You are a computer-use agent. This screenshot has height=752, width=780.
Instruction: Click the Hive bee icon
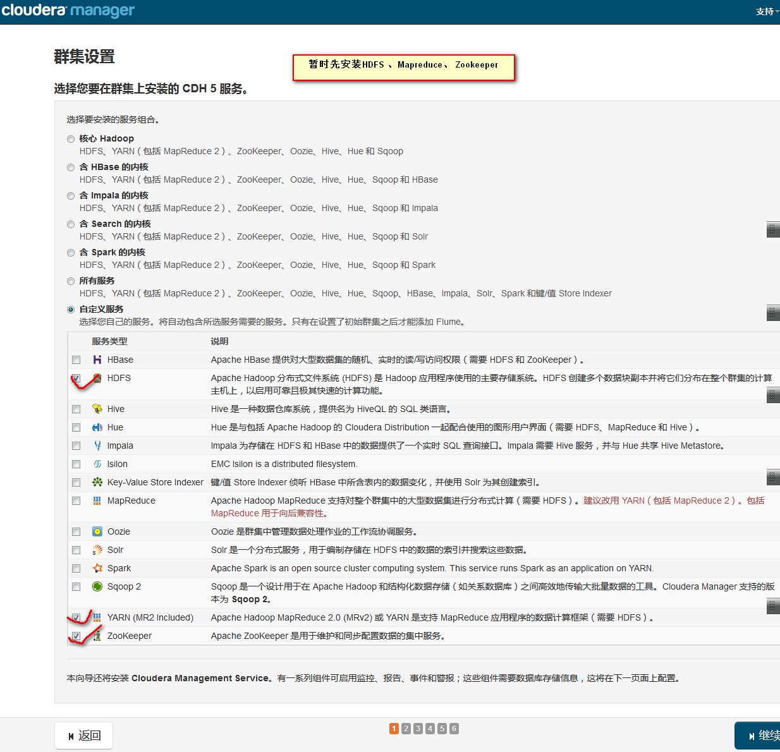click(x=97, y=409)
